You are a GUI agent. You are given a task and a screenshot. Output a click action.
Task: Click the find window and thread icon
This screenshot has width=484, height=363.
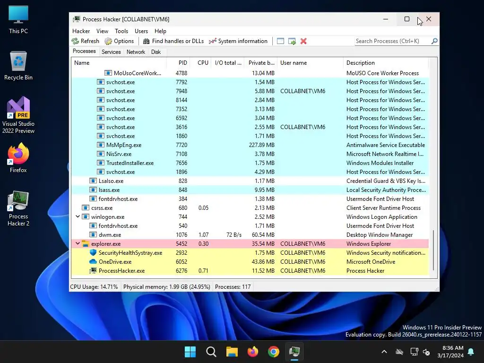coord(292,41)
